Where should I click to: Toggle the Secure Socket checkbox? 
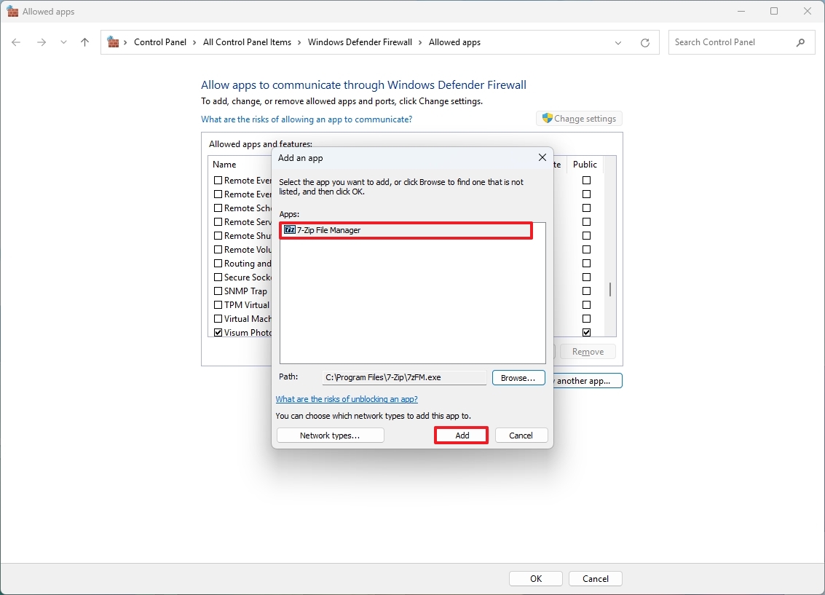pyautogui.click(x=218, y=277)
